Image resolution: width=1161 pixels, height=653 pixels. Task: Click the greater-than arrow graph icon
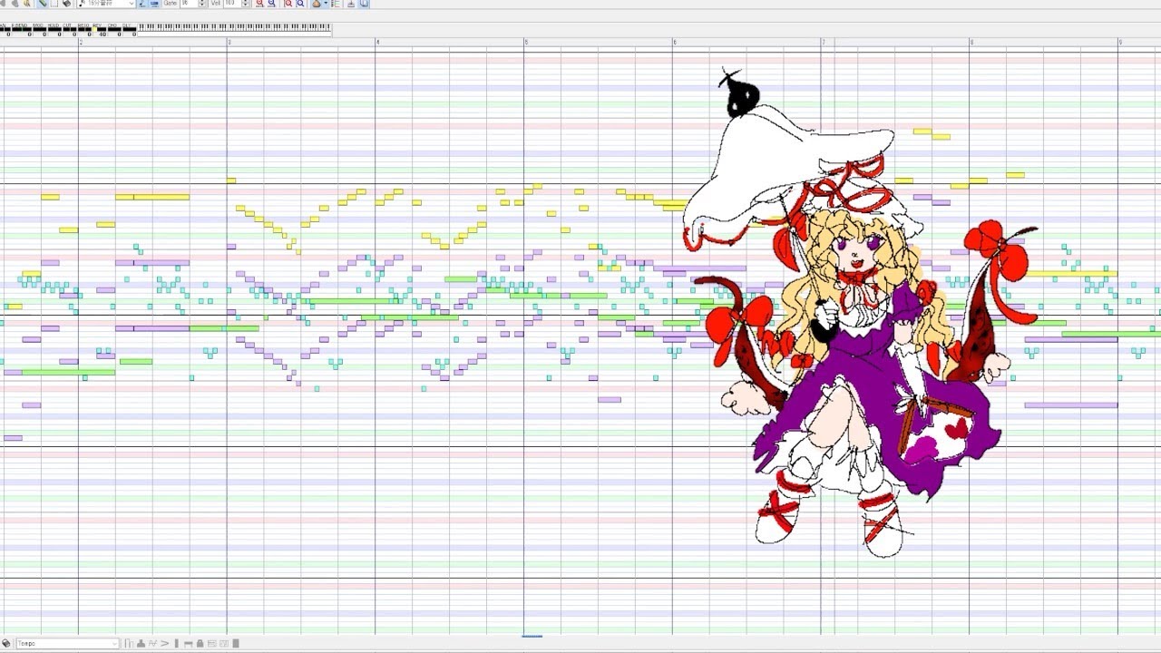pyautogui.click(x=165, y=643)
